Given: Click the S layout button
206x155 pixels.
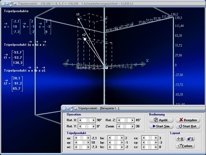Looking at the screenshot, I should pos(190,138).
